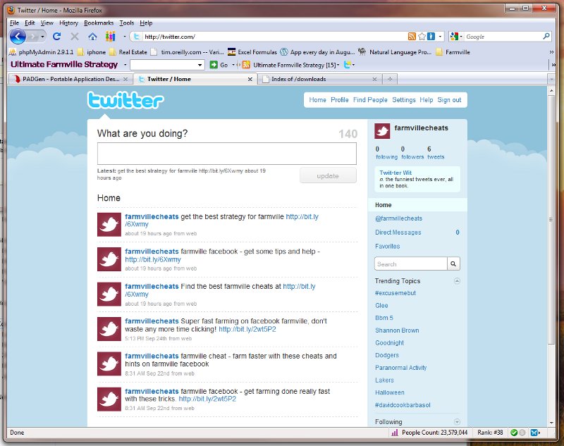Click the http://bit.ly/2wt5P2 link in Super fast farming tweet

click(x=247, y=329)
